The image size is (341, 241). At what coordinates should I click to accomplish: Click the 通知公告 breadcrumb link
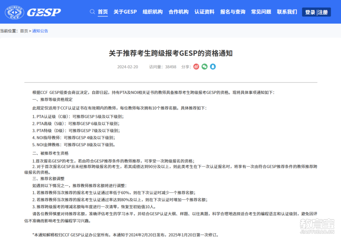[x=40, y=31]
